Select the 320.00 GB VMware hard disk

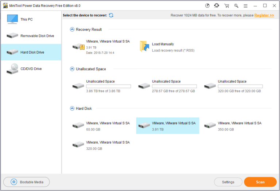coord(102,145)
